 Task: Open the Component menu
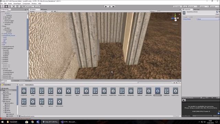click(x=26, y=3)
